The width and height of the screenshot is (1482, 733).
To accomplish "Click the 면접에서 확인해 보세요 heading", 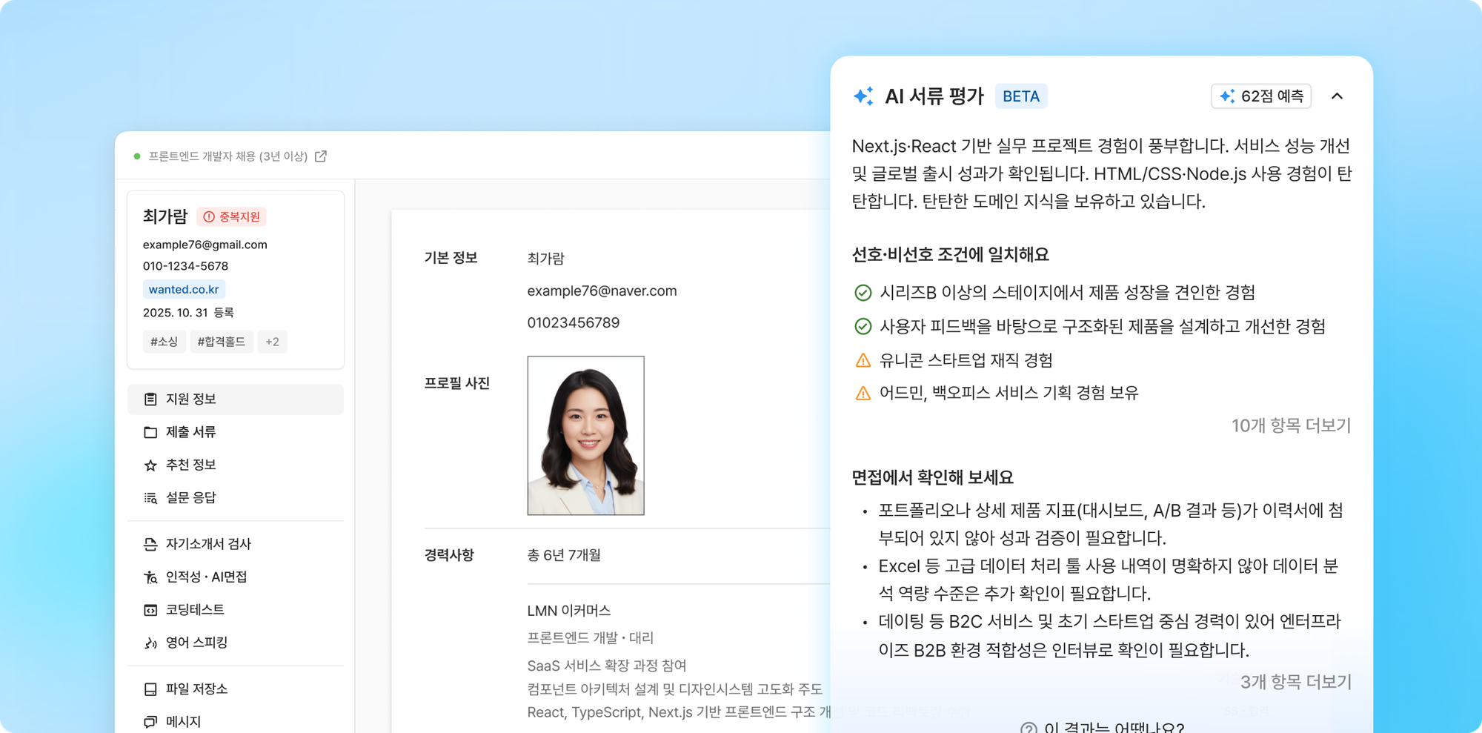I will 933,477.
